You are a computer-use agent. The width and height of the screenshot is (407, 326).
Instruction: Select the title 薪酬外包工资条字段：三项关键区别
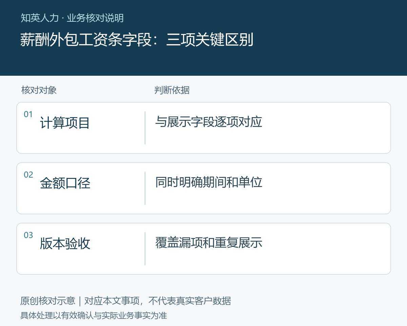(x=137, y=40)
